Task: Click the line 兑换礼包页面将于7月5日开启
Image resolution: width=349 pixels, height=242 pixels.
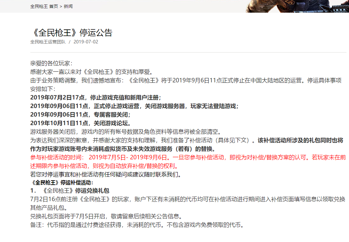Action: click(x=107, y=216)
